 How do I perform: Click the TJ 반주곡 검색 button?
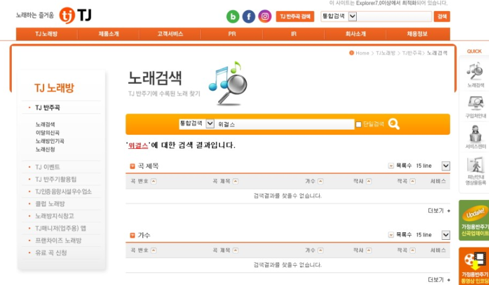295,16
